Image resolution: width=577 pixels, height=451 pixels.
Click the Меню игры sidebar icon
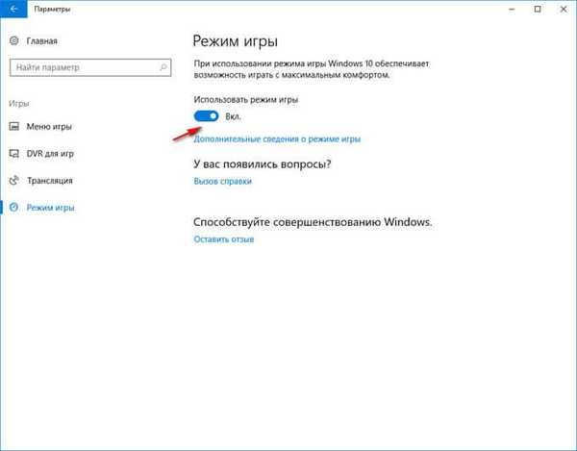(x=14, y=127)
